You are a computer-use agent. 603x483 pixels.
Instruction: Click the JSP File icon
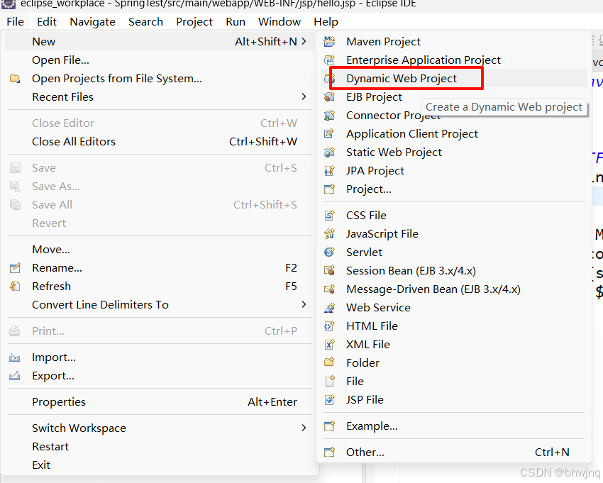pyautogui.click(x=329, y=399)
